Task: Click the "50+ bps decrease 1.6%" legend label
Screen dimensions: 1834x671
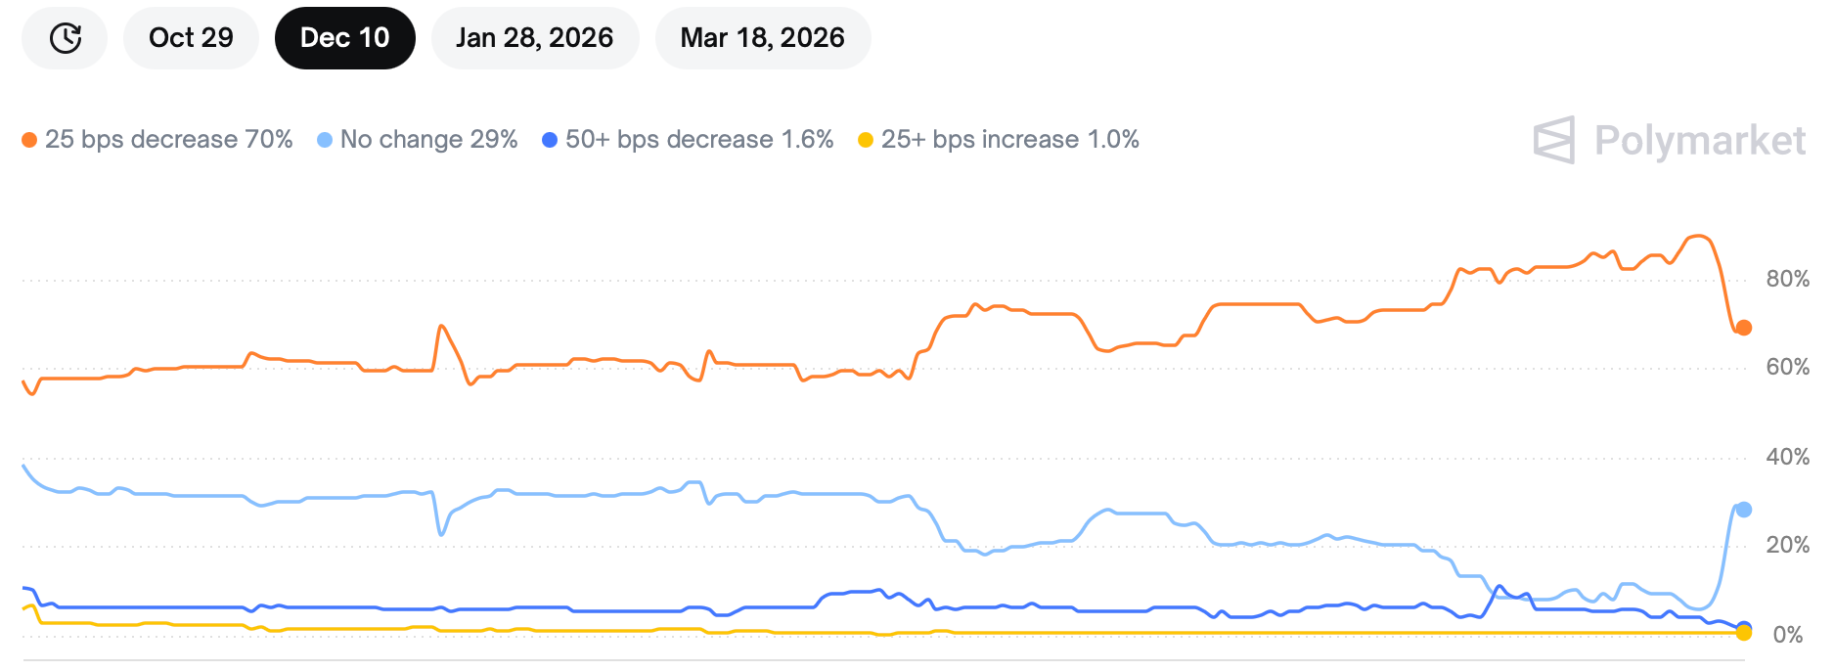Action: pos(699,140)
